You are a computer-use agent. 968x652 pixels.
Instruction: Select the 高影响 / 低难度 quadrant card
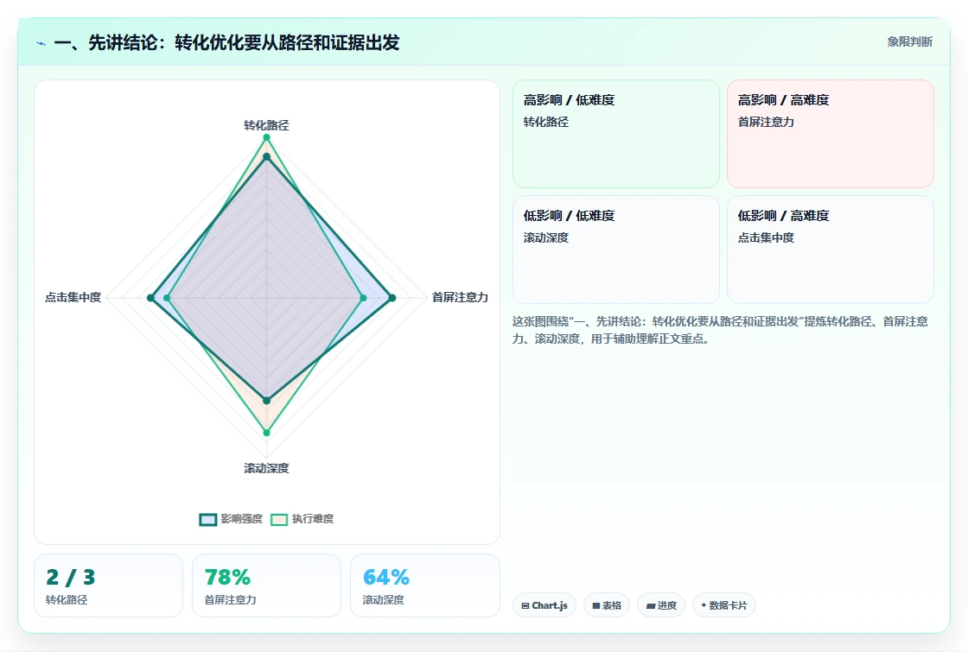click(616, 134)
